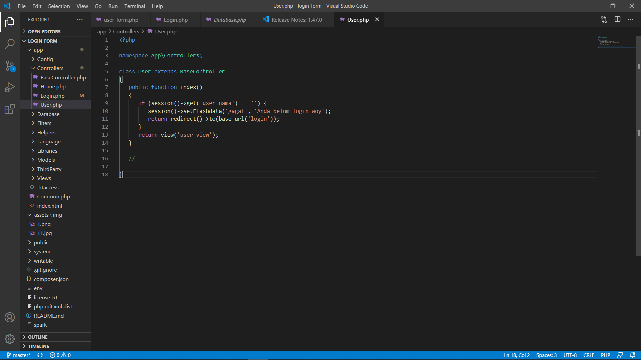Switch to Login.php tab

click(176, 20)
